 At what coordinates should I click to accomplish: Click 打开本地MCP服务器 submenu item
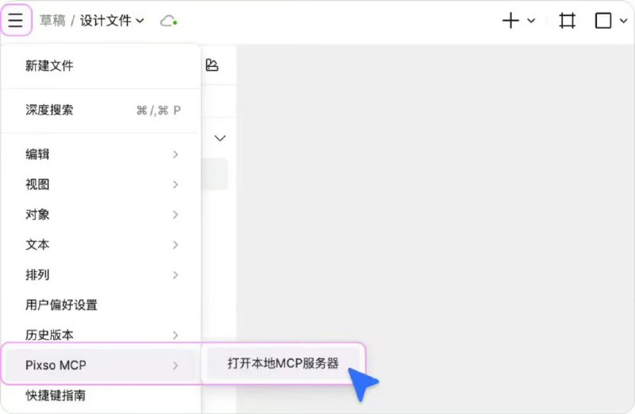pyautogui.click(x=283, y=363)
